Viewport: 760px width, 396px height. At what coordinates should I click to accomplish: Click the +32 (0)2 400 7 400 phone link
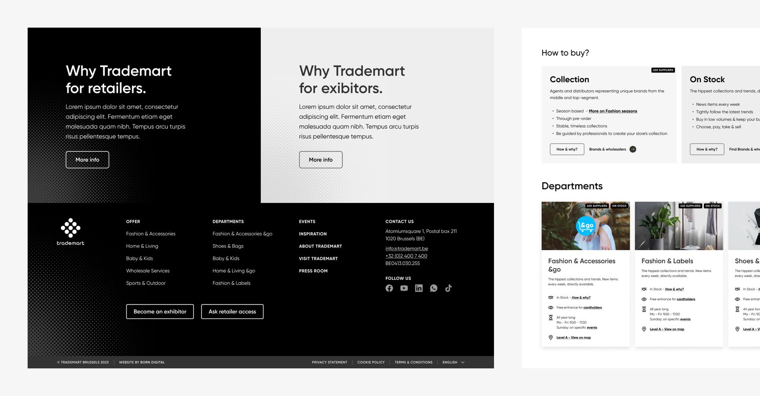pyautogui.click(x=406, y=256)
